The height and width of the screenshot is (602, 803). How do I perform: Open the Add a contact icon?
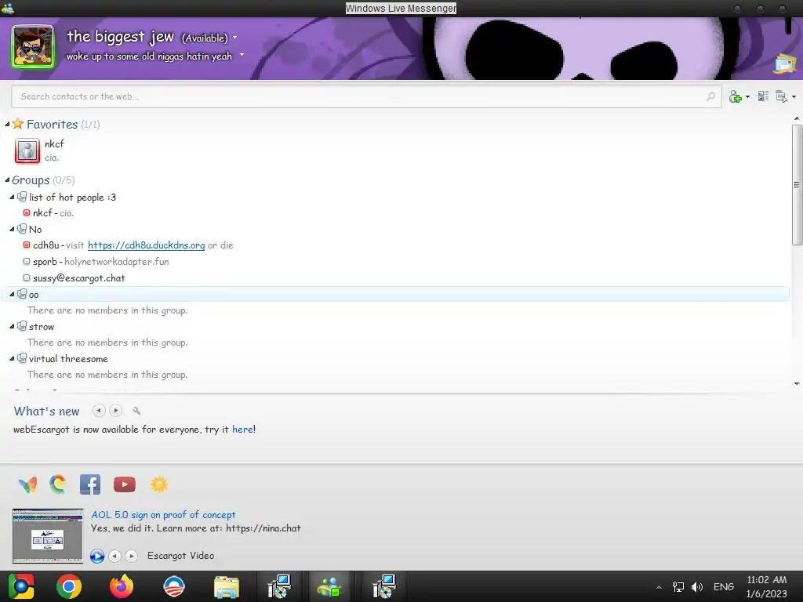click(736, 96)
